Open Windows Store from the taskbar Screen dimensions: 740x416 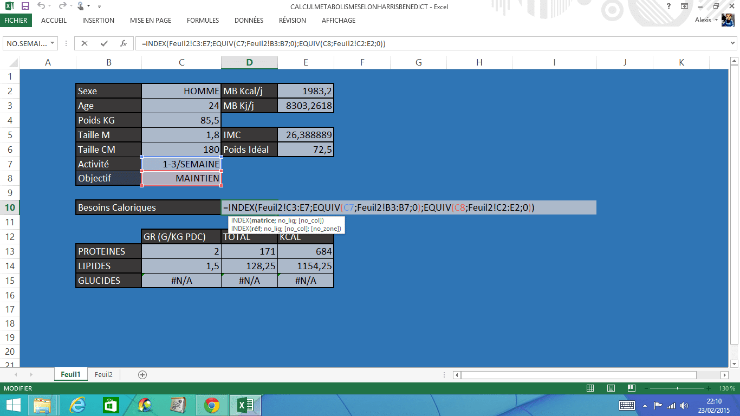[x=111, y=405]
